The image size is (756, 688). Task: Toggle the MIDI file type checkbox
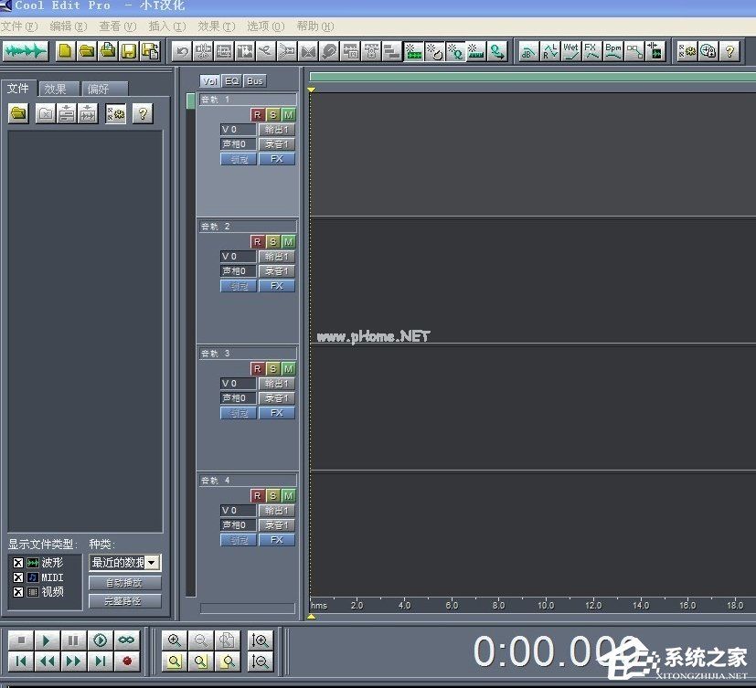tap(18, 577)
